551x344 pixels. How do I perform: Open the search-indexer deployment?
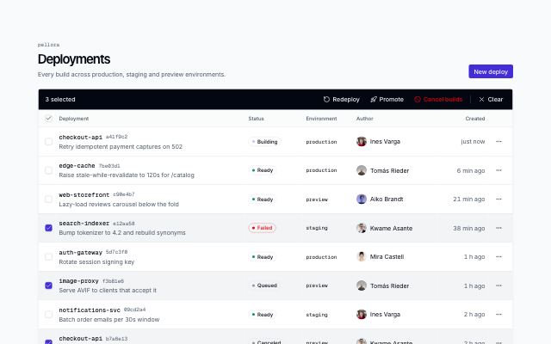84,224
